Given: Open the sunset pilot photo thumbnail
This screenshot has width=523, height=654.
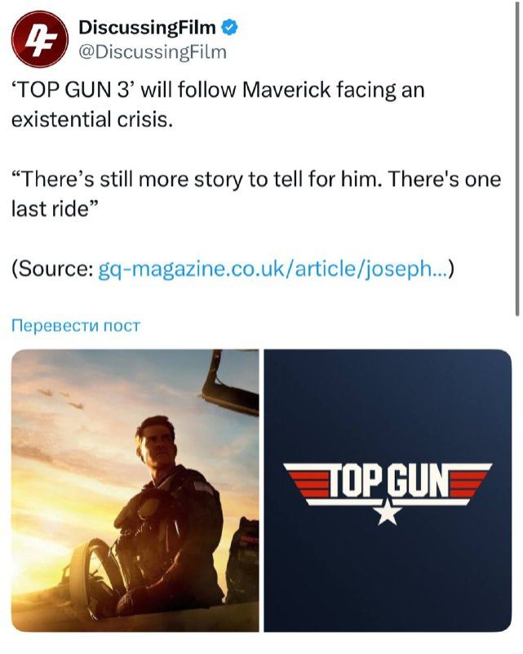Looking at the screenshot, I should [135, 491].
